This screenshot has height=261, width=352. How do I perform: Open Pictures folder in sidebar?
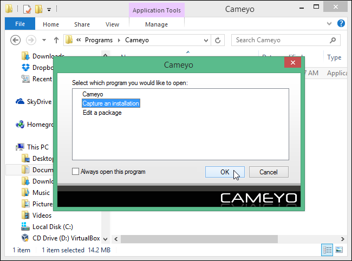[x=37, y=204]
